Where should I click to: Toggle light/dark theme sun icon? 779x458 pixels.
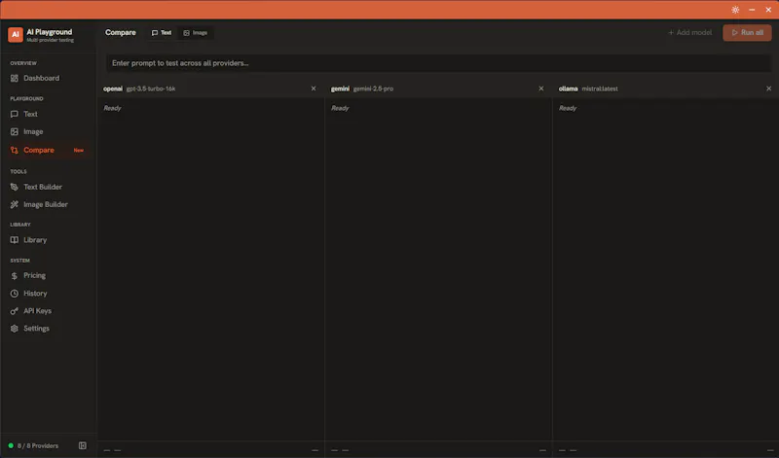735,10
